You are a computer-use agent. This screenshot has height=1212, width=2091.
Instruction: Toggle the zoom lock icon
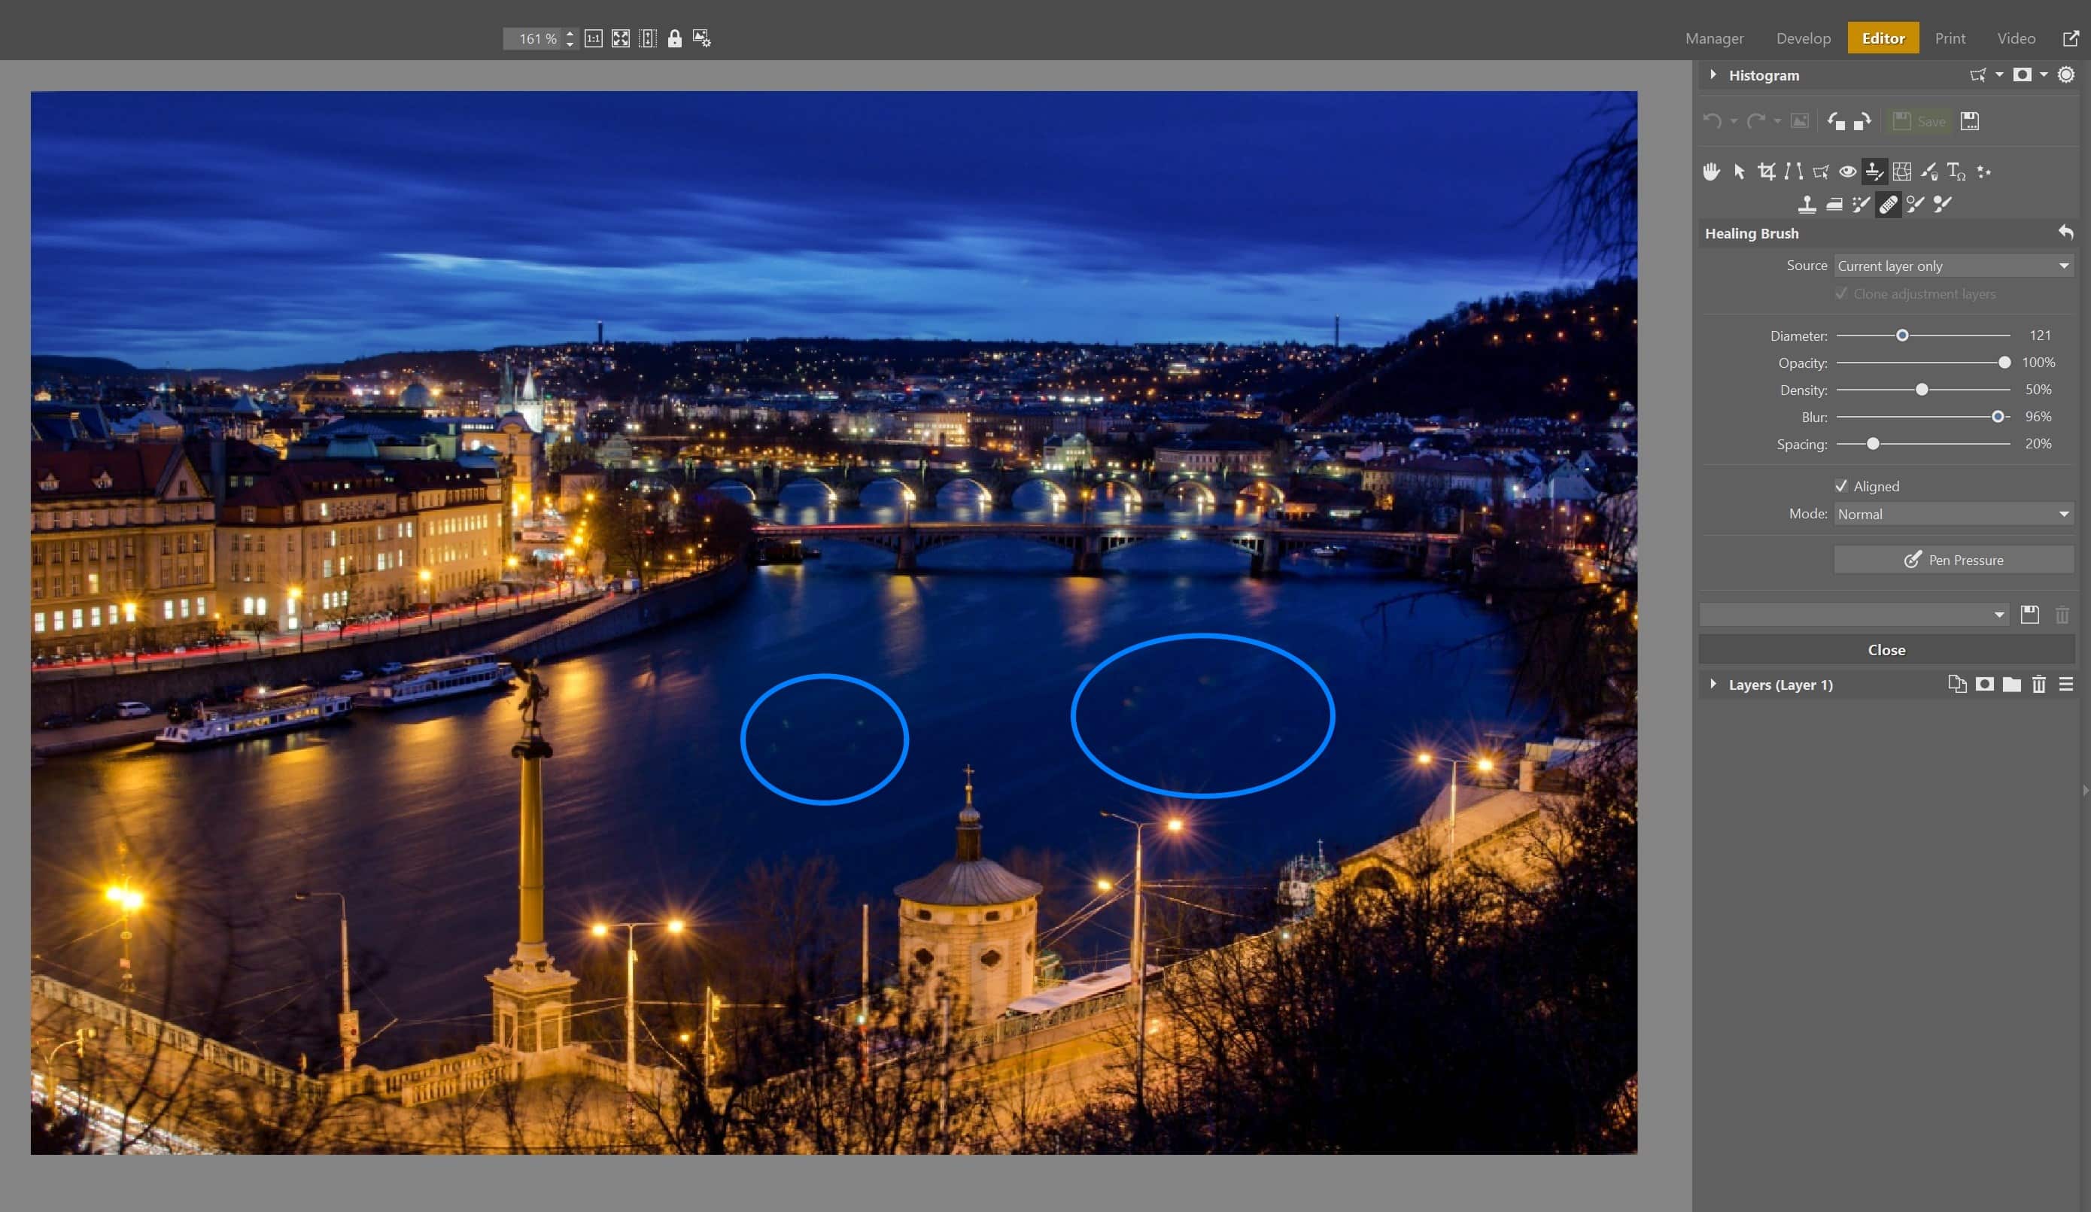675,38
